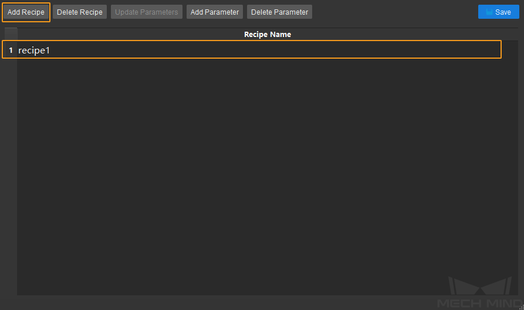Open the Add Parameter dialog
The height and width of the screenshot is (310, 524).
[215, 12]
